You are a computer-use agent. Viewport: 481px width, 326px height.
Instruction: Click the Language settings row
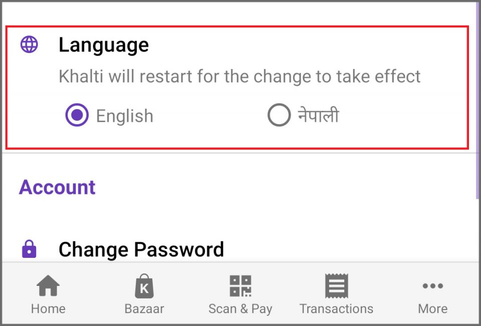104,45
